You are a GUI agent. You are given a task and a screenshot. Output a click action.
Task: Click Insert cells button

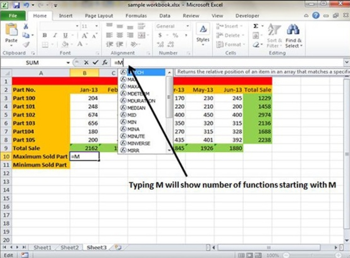(229, 26)
